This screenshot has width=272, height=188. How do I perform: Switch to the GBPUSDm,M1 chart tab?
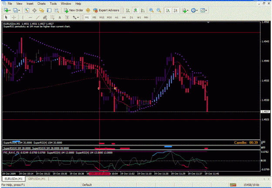(x=37, y=178)
